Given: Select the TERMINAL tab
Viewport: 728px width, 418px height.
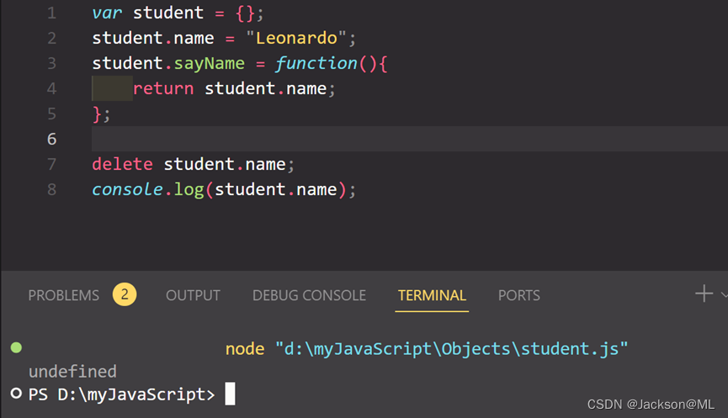Looking at the screenshot, I should [432, 295].
